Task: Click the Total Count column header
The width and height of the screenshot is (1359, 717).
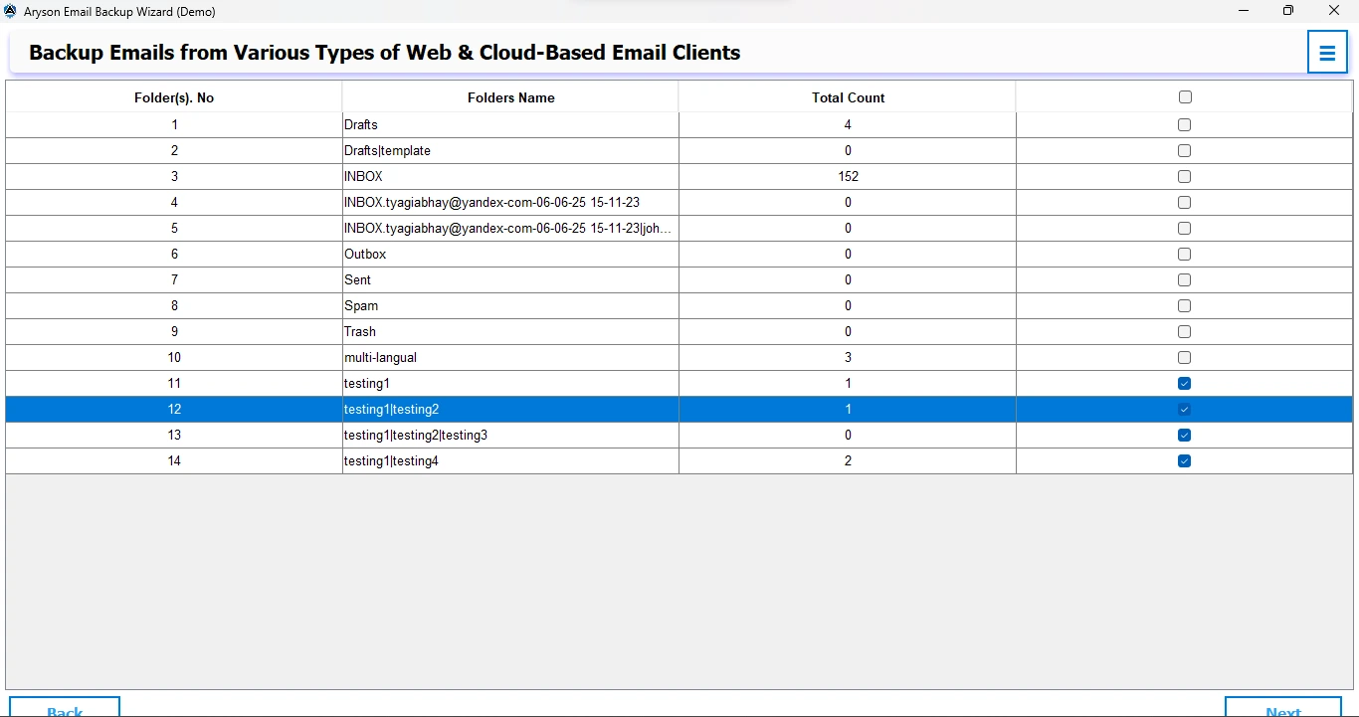Action: (x=848, y=97)
